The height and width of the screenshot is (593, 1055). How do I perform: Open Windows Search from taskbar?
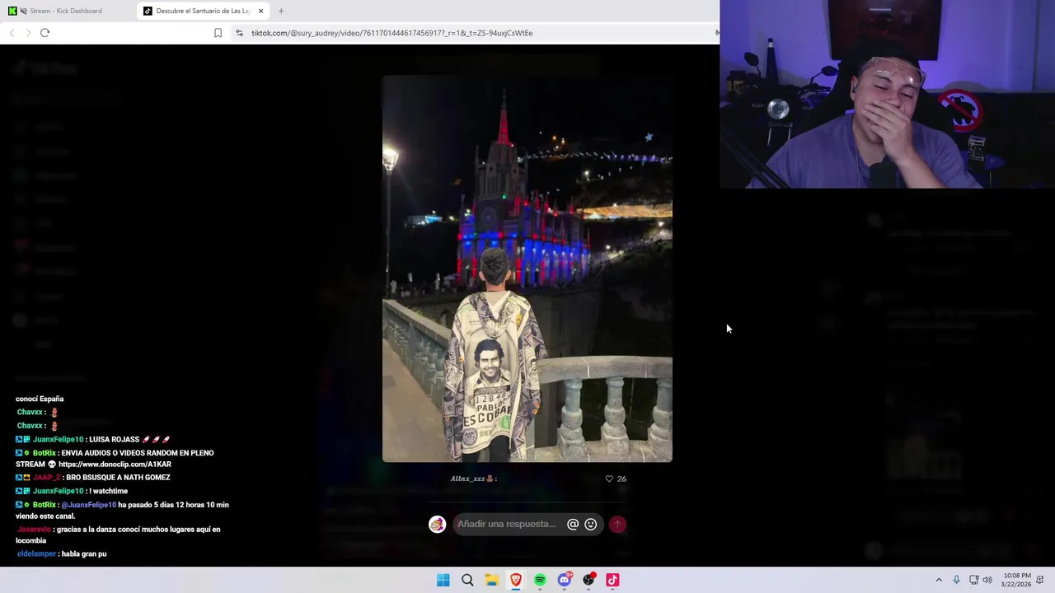(467, 580)
